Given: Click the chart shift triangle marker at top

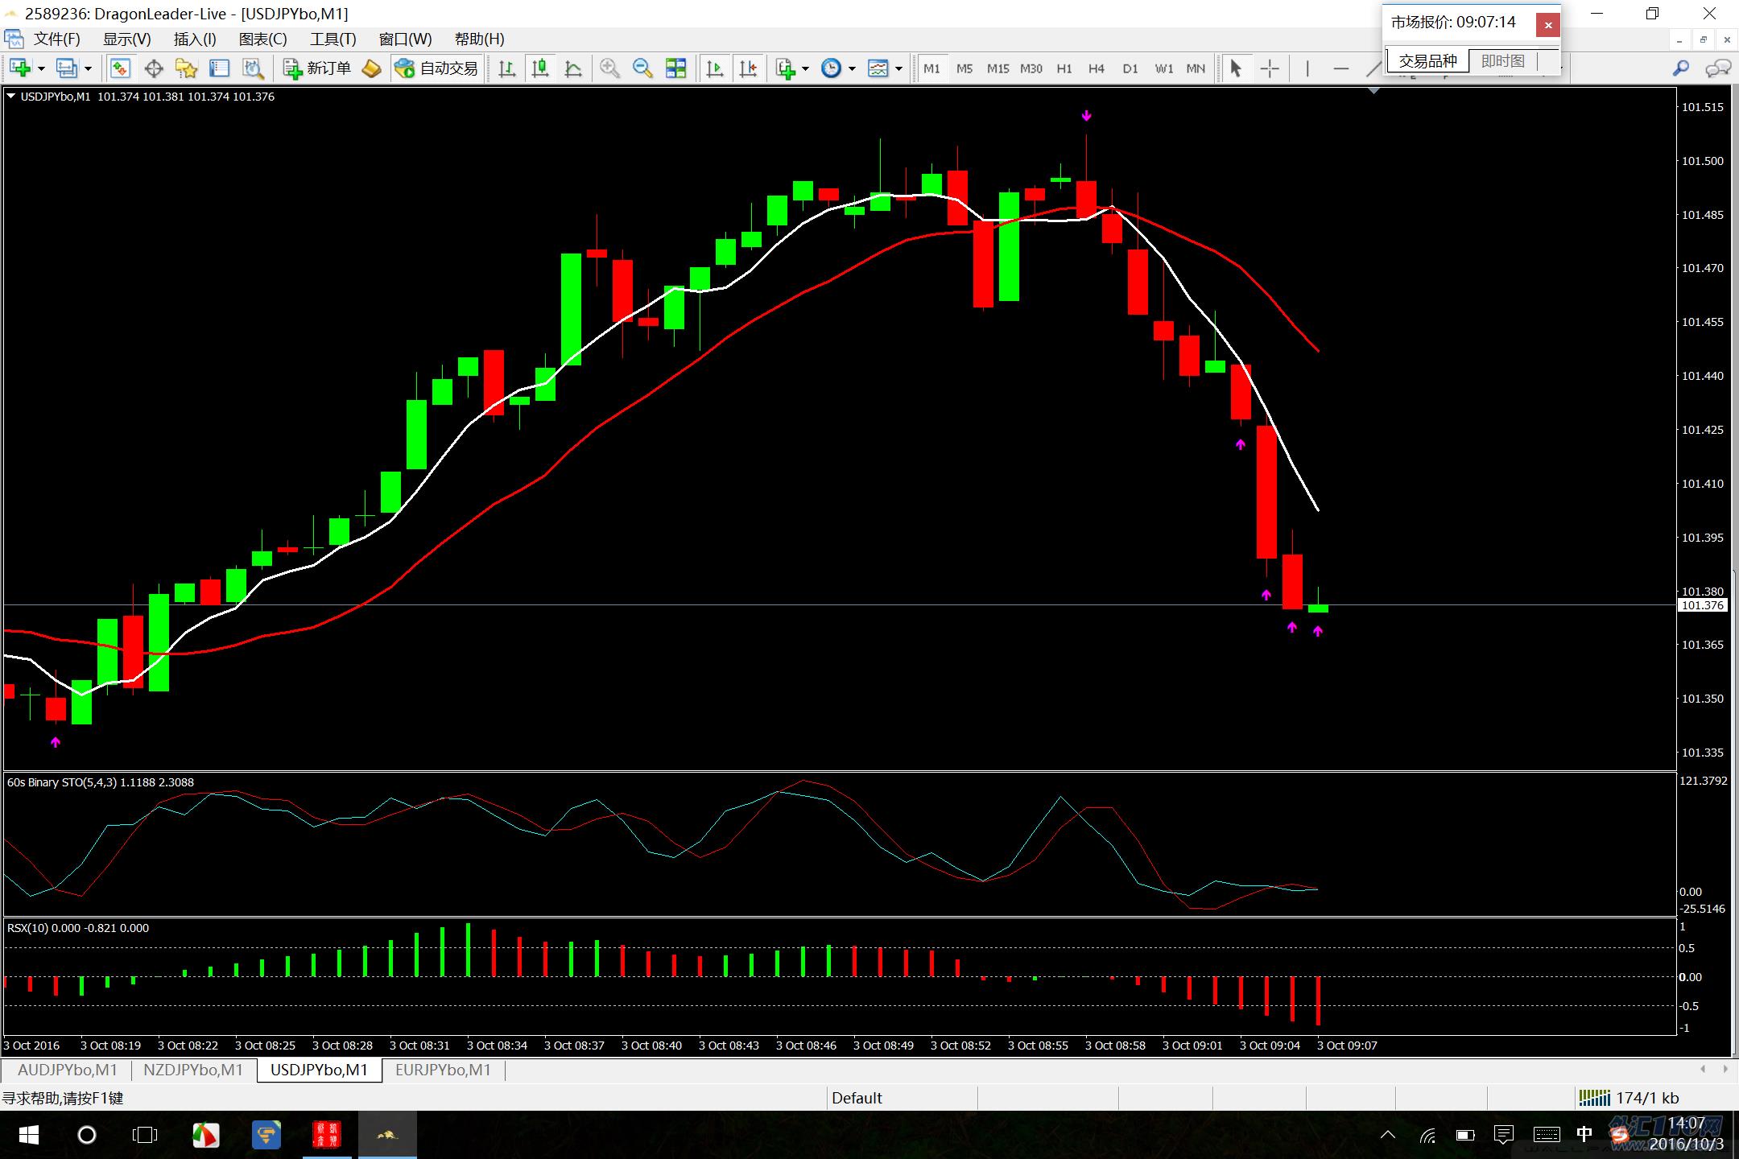Looking at the screenshot, I should point(1373,91).
